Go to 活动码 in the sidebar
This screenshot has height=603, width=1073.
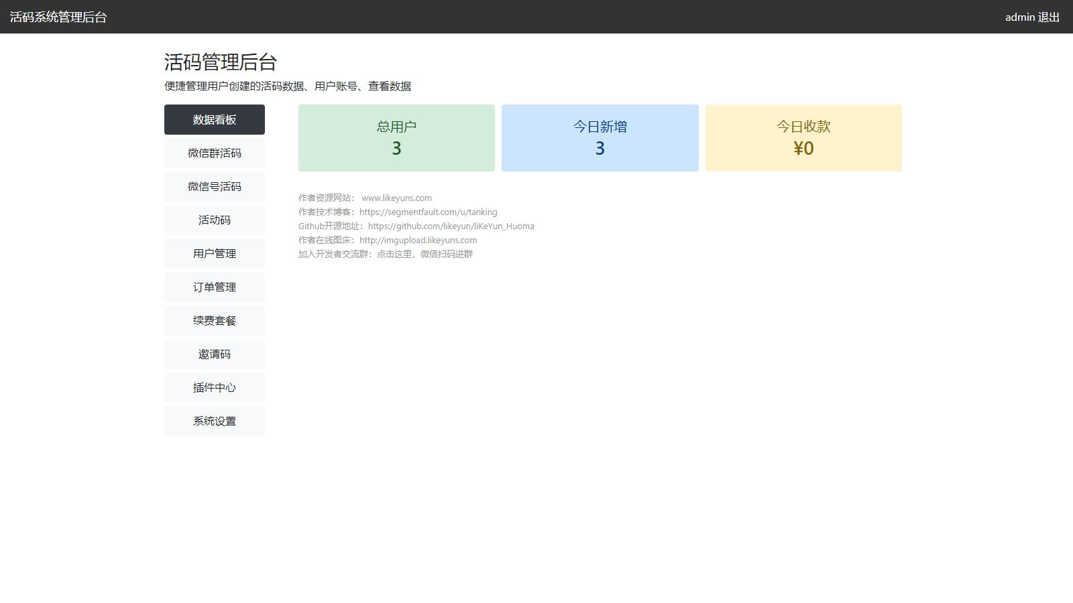215,220
